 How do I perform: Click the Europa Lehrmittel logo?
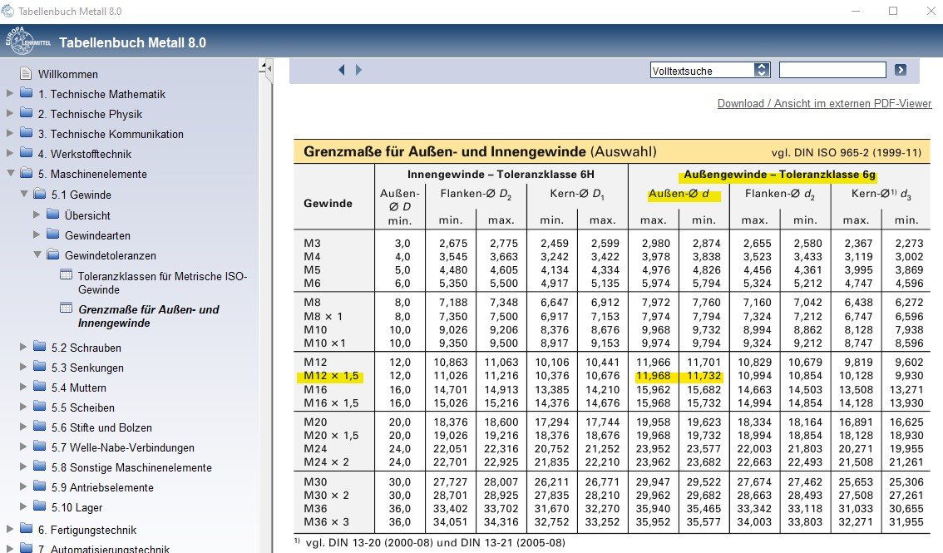26,41
